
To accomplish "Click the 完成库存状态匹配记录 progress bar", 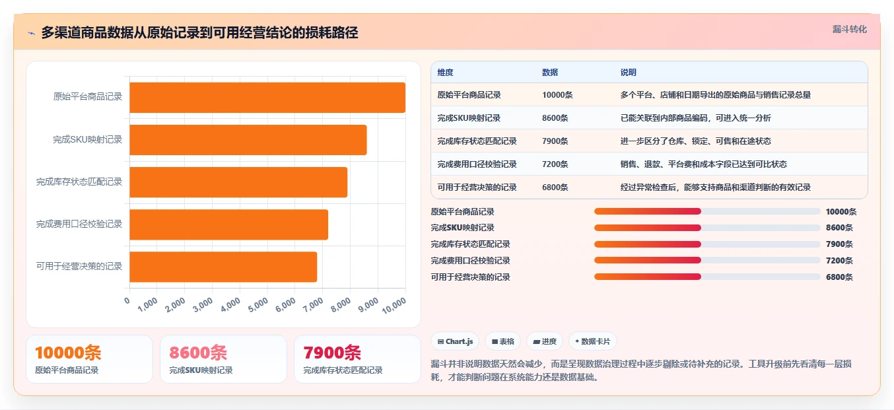I will point(707,244).
